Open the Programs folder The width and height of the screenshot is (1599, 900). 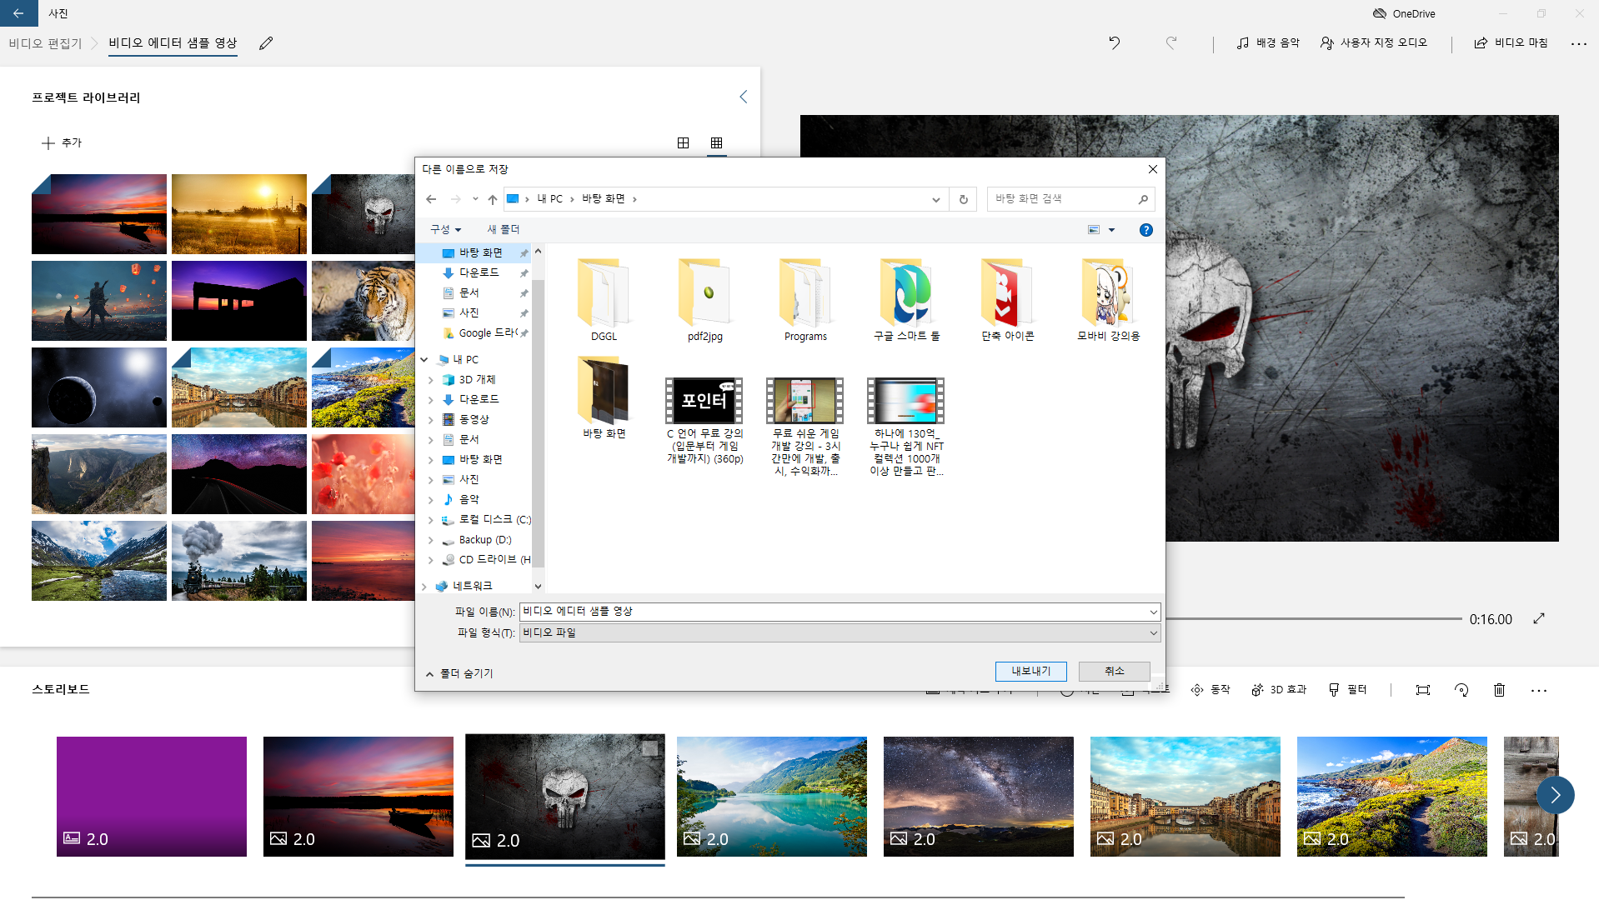805,300
